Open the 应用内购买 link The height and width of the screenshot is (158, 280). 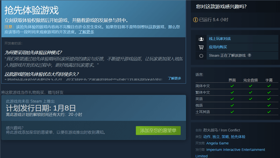point(218,47)
